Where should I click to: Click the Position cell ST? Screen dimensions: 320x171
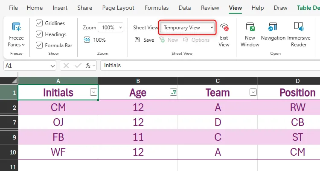click(x=289, y=137)
